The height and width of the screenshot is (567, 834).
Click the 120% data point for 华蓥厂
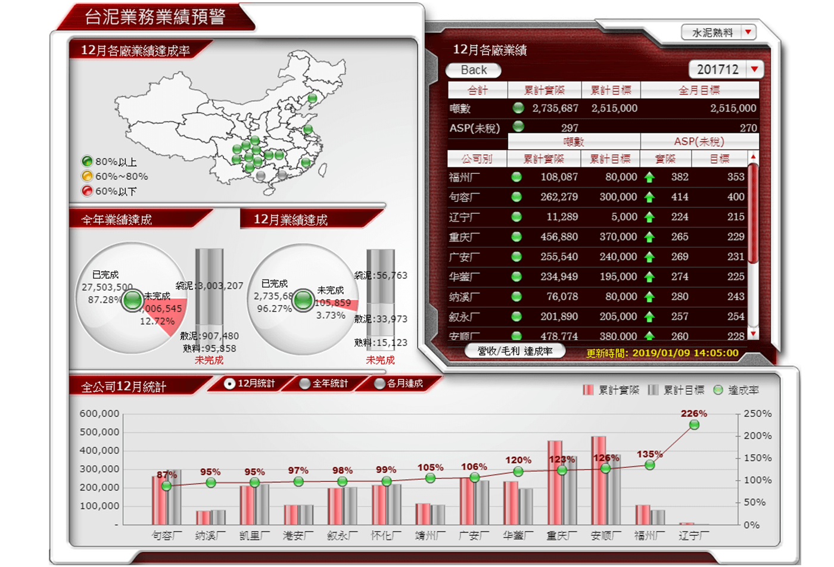coord(518,472)
